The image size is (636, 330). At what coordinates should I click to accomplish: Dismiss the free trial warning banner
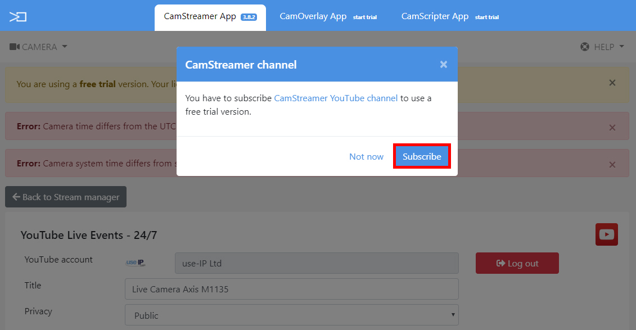(612, 83)
